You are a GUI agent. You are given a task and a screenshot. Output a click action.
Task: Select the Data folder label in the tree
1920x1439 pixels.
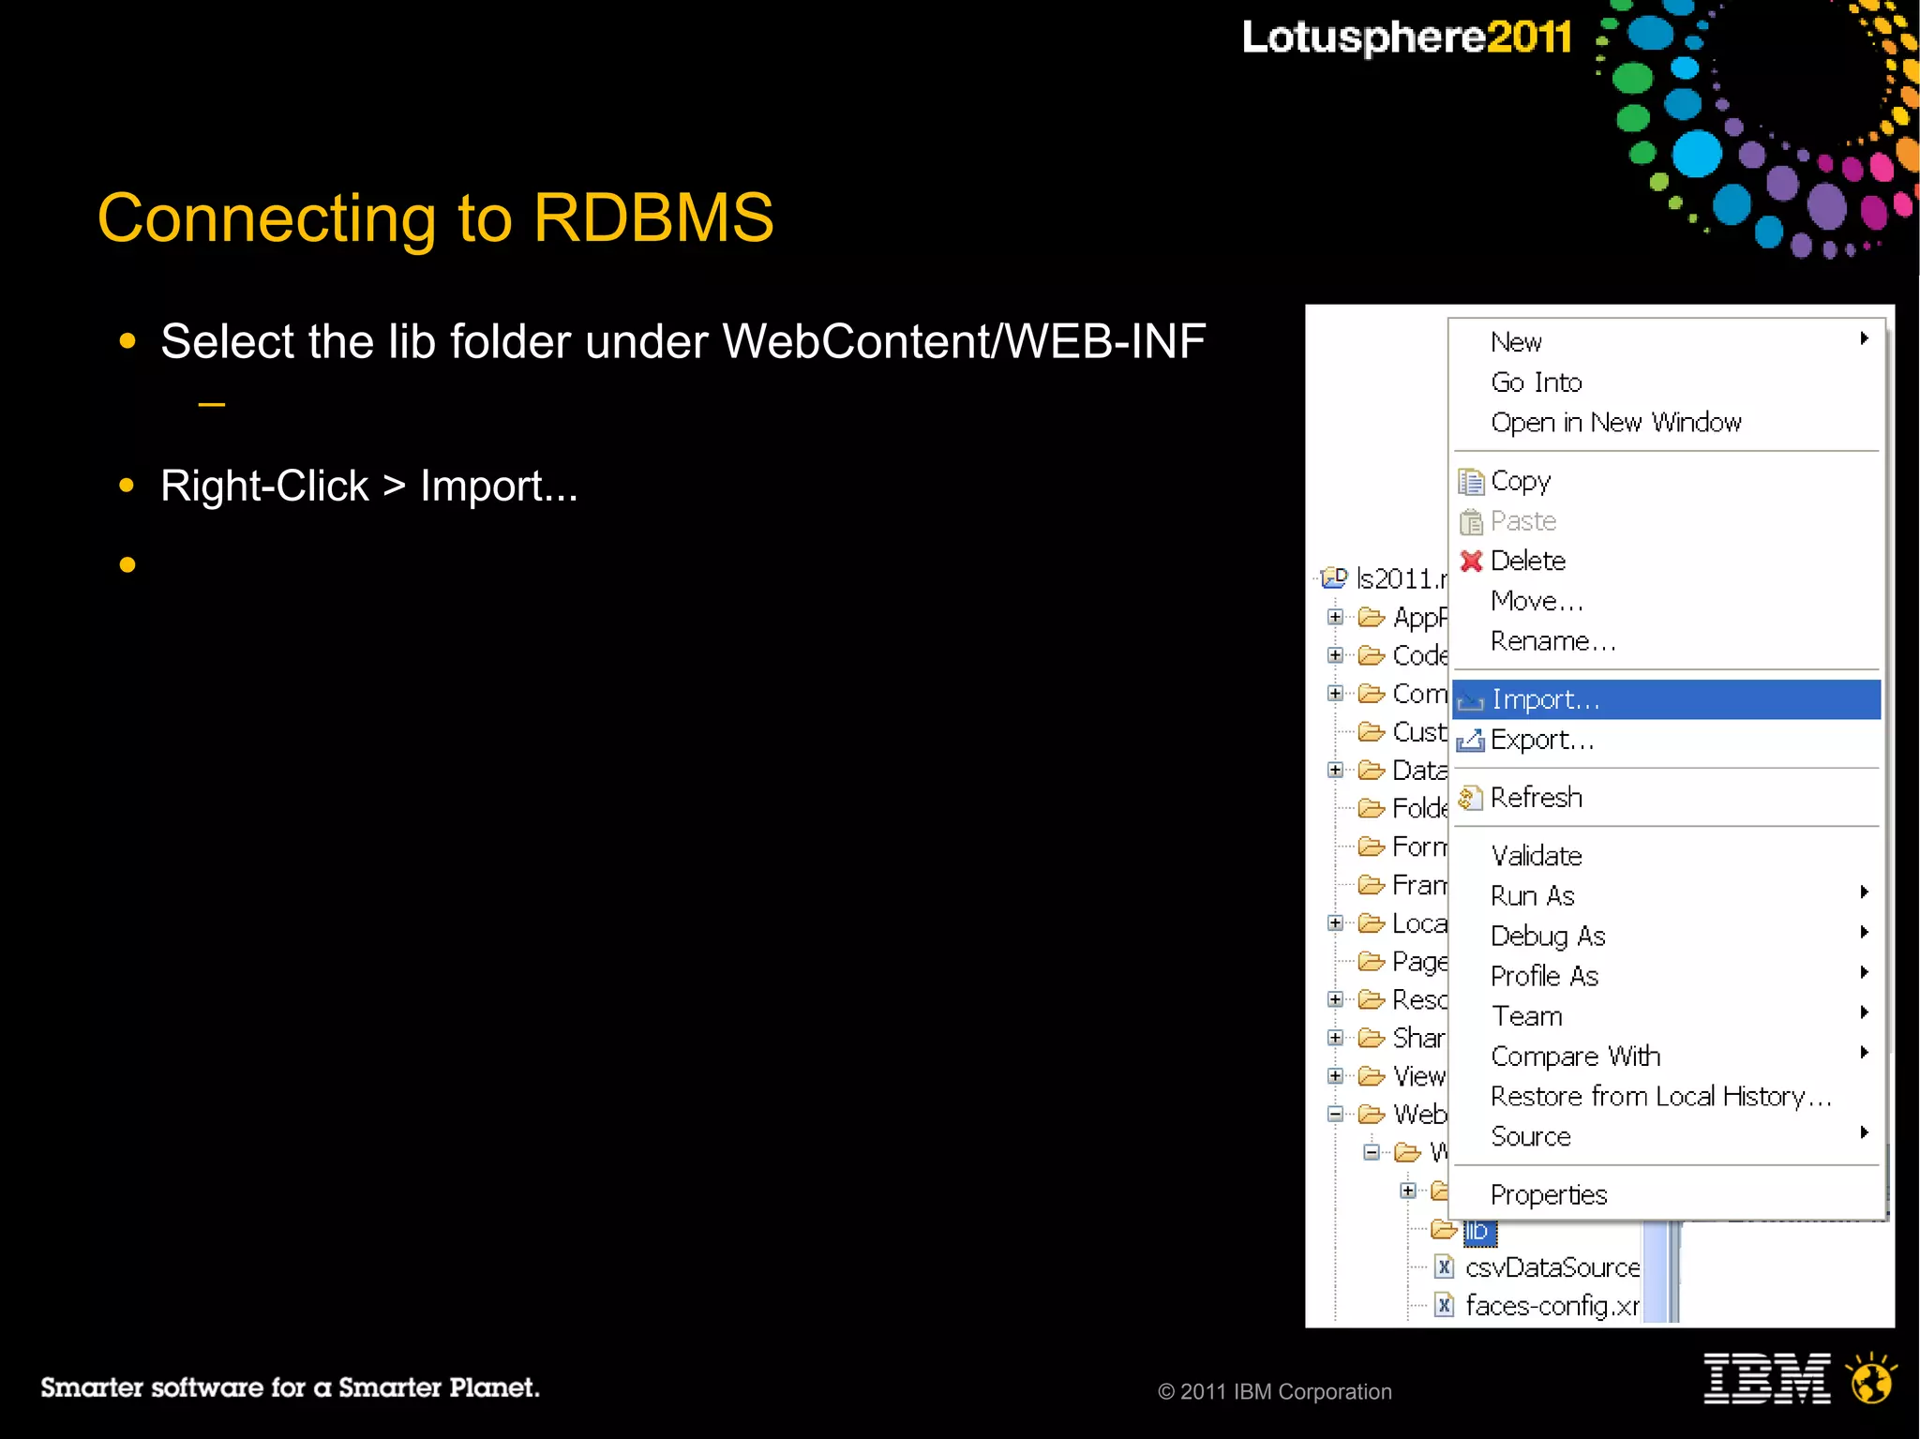click(x=1420, y=770)
